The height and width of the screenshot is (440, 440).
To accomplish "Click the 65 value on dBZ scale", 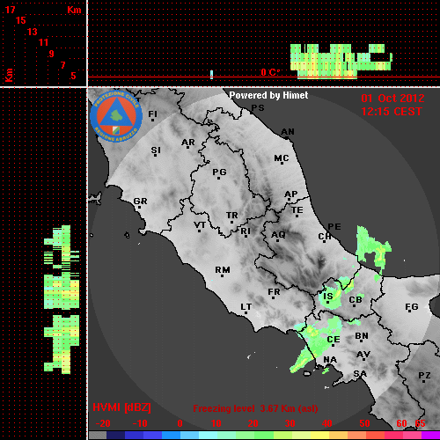I will pos(420,423).
